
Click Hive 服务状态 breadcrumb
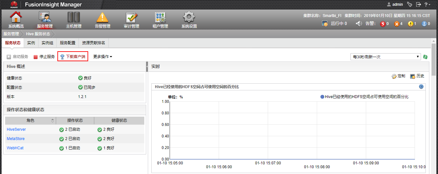tap(38, 34)
